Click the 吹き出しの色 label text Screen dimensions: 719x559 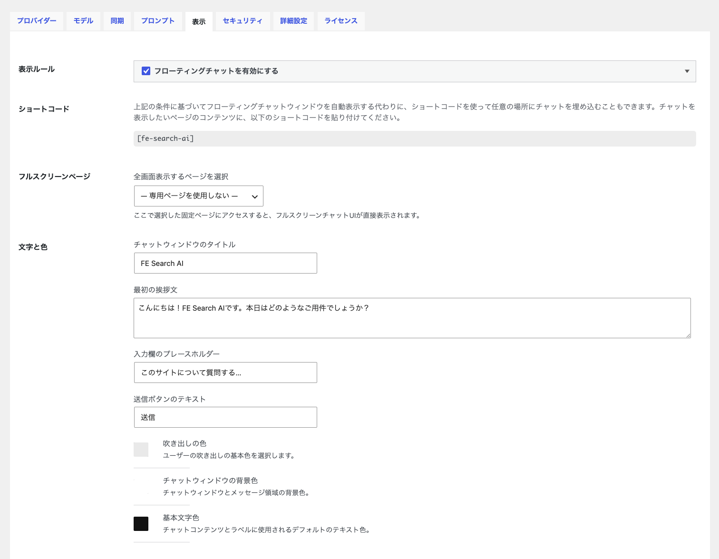185,443
